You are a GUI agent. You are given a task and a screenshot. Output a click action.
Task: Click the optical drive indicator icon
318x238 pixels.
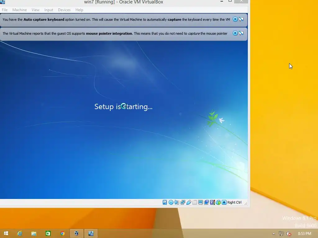(x=171, y=202)
